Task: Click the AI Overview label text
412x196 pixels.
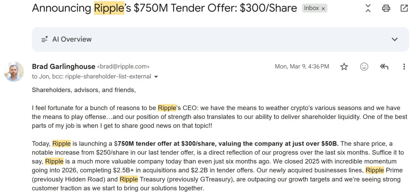Action: (x=72, y=39)
